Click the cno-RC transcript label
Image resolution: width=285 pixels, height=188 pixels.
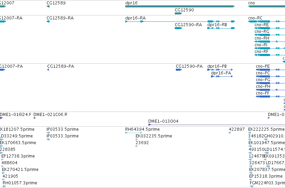pyautogui.click(x=255, y=18)
